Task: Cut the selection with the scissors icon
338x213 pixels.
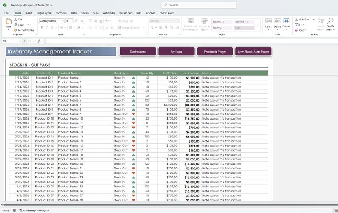Action: pyautogui.click(x=15, y=20)
